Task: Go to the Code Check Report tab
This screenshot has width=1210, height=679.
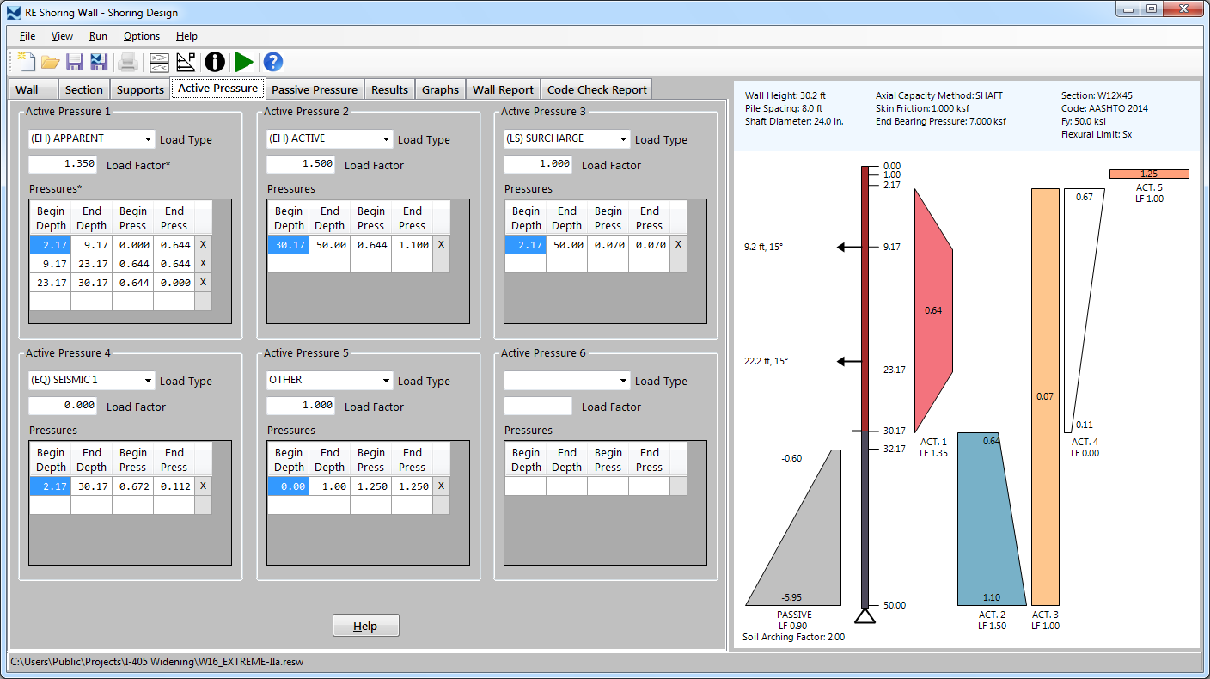Action: click(x=596, y=89)
